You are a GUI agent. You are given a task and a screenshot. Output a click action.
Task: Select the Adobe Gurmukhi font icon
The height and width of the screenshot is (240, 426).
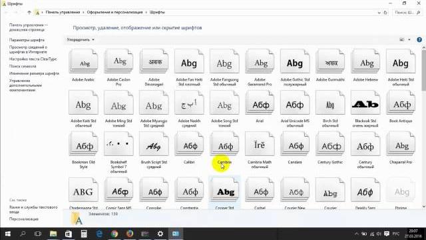(x=330, y=61)
